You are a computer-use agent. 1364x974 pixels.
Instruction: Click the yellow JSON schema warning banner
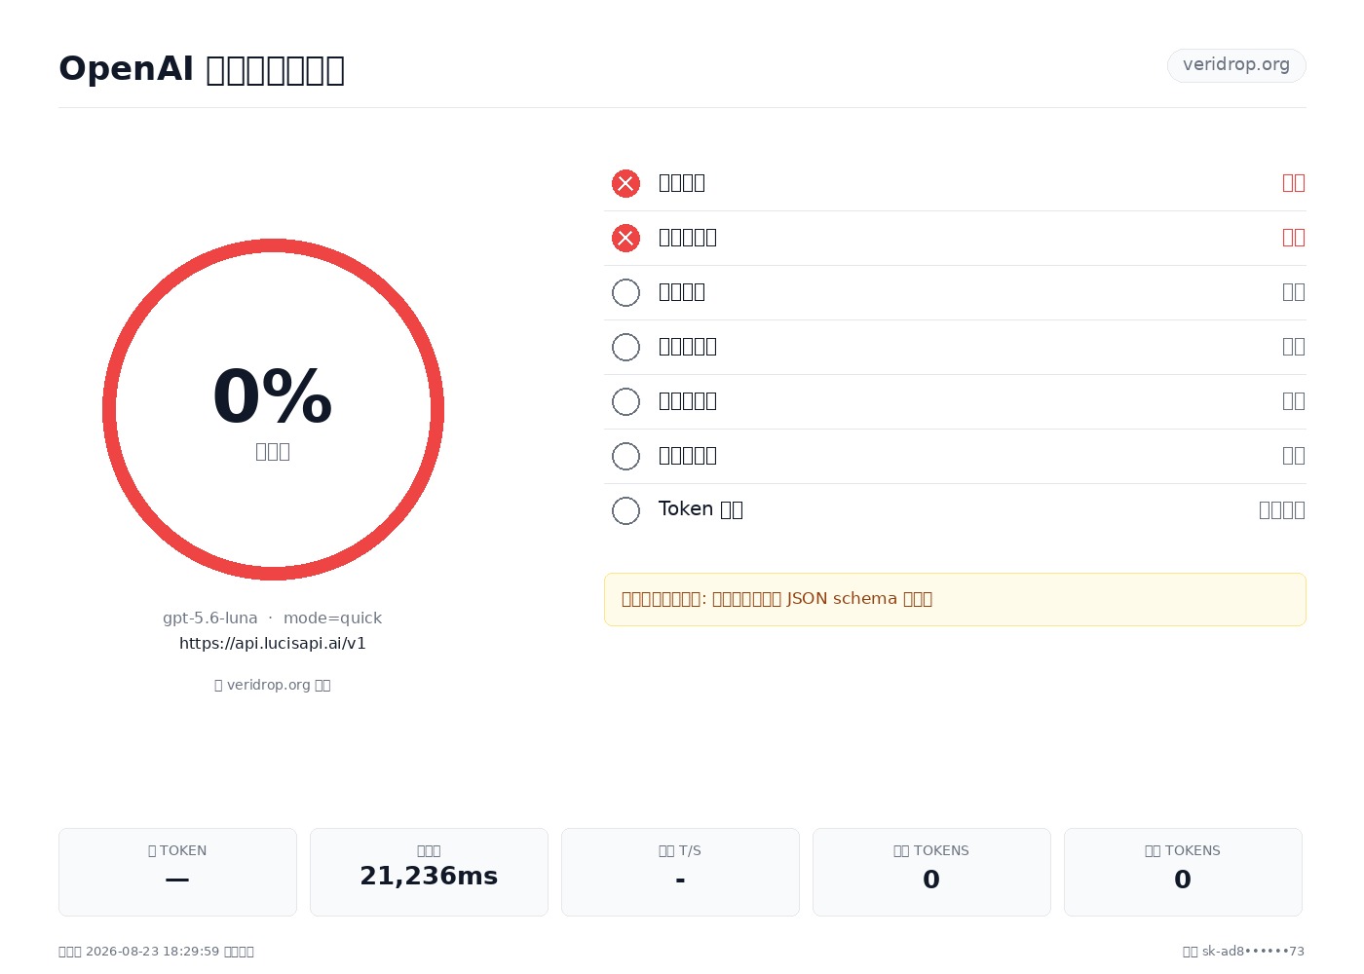coord(955,599)
